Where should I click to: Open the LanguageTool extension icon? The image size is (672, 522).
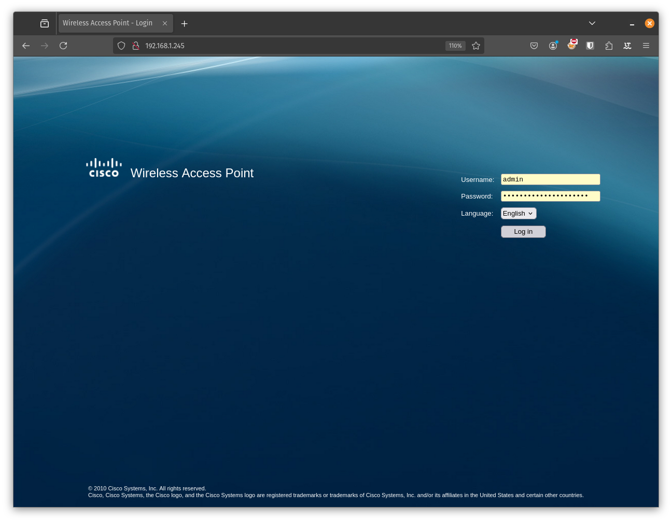click(x=627, y=46)
